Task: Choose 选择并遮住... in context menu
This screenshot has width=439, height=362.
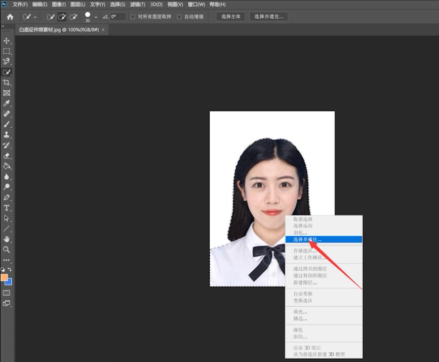Action: 324,239
